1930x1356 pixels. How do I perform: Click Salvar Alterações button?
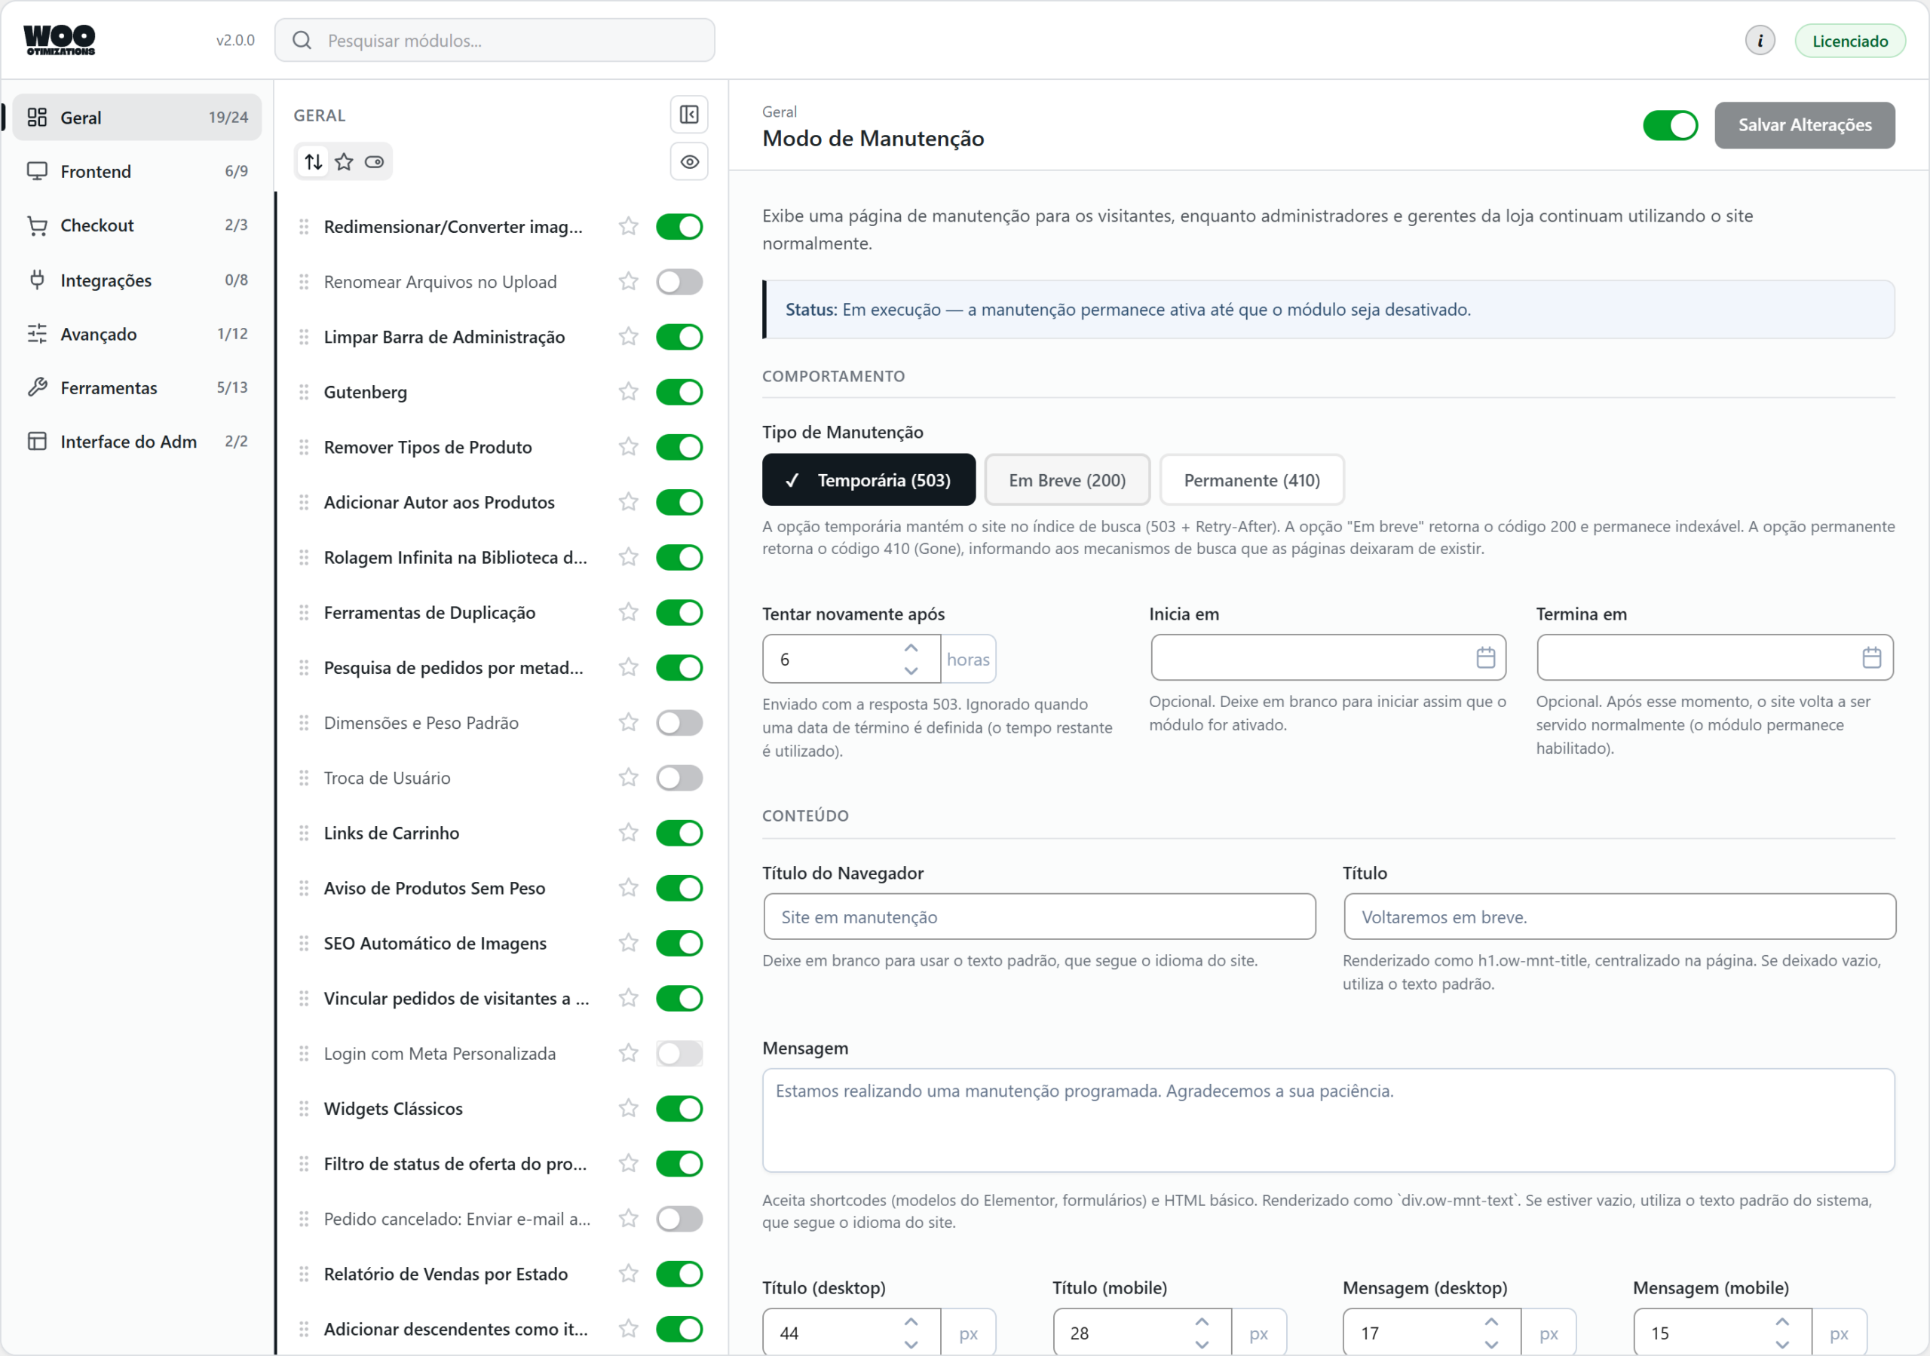(x=1804, y=125)
